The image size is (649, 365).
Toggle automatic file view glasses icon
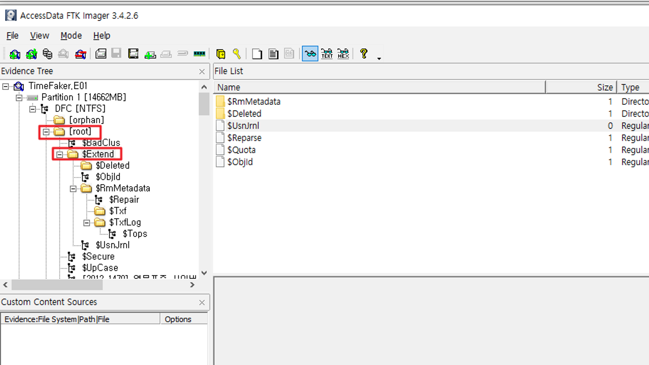click(x=310, y=54)
